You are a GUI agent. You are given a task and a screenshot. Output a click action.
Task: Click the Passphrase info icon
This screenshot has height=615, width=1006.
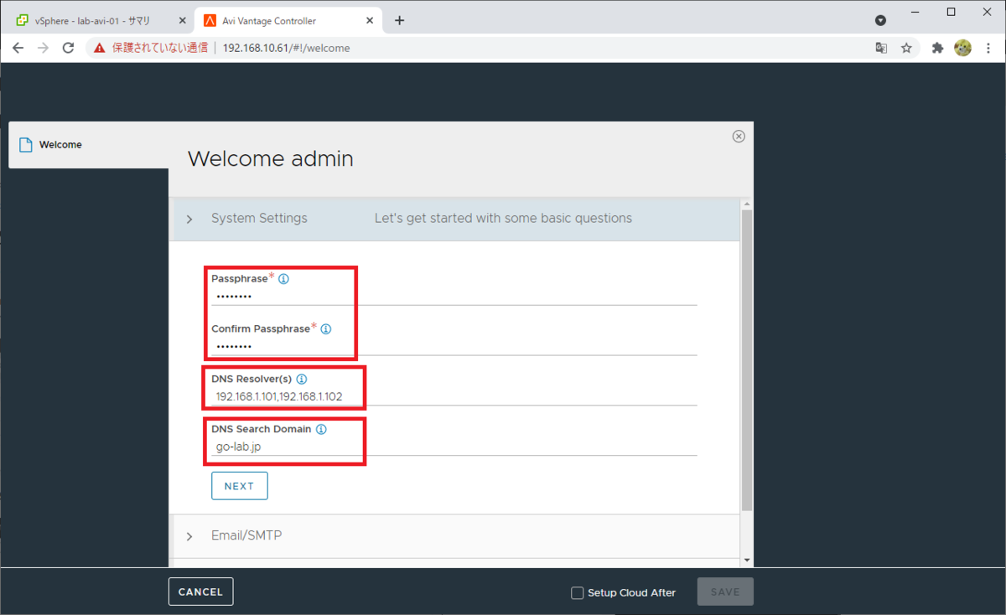click(283, 279)
